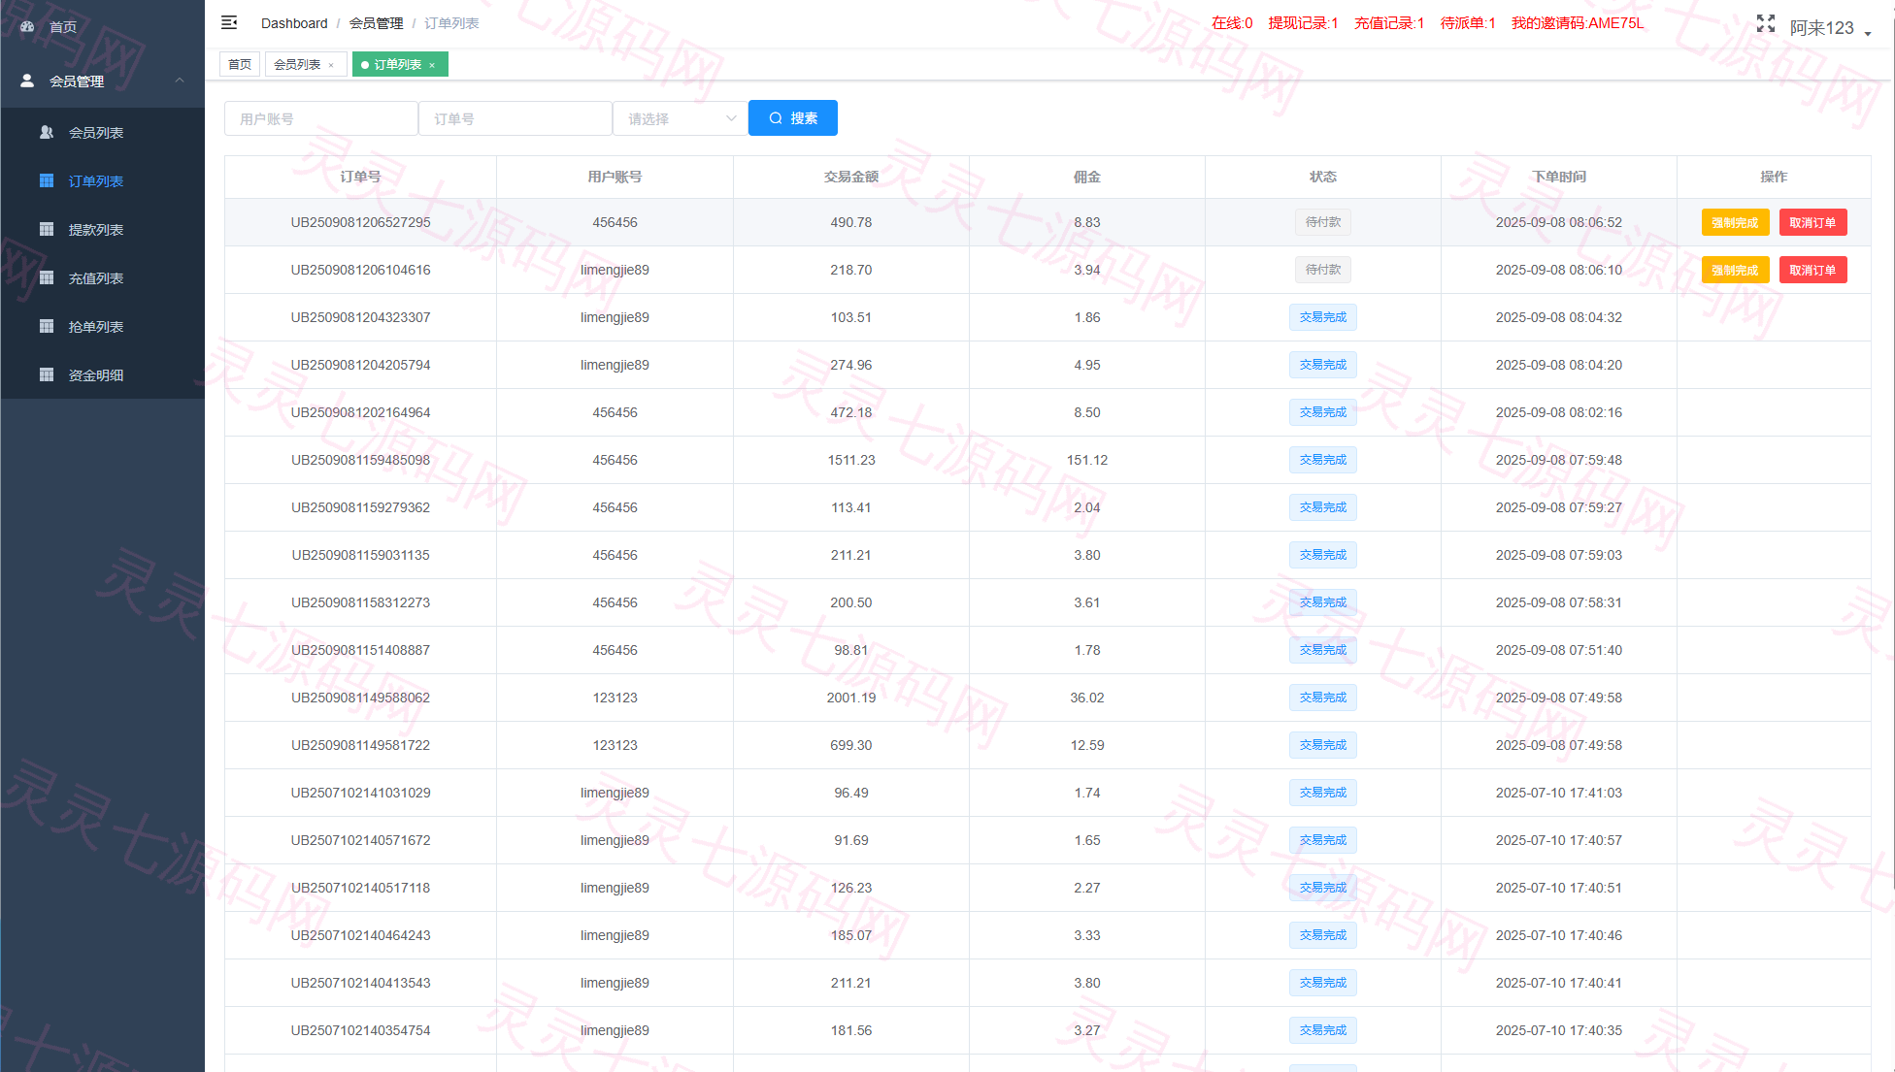Focus the 用户账号 search field
The width and height of the screenshot is (1895, 1072).
click(x=321, y=118)
